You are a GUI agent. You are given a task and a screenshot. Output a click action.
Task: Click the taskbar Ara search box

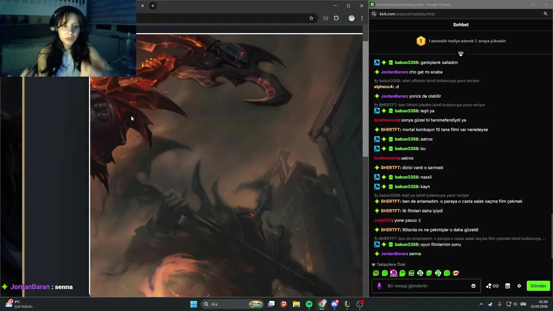pos(233,304)
